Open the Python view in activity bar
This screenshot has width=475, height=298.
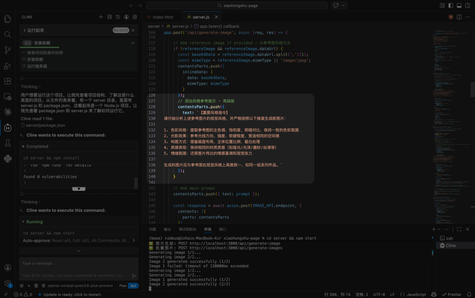pyautogui.click(x=7, y=158)
